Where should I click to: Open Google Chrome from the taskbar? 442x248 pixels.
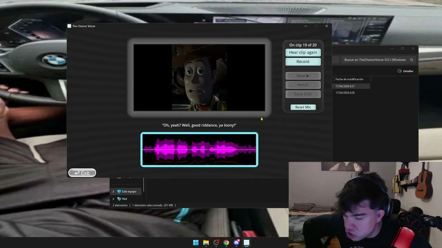(226, 242)
